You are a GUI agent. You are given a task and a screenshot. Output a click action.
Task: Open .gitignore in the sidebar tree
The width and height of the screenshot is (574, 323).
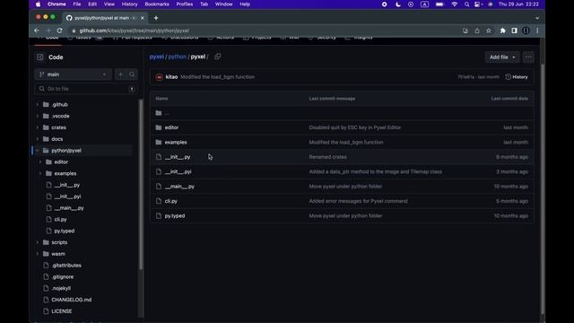[63, 277]
